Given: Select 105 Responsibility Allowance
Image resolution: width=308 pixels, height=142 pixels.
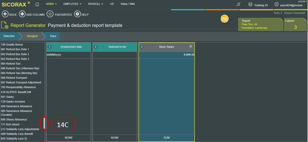Looking at the screenshot, I should [x=18, y=87].
